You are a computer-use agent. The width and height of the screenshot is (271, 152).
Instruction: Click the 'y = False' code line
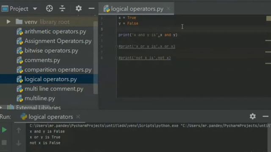(x=128, y=24)
